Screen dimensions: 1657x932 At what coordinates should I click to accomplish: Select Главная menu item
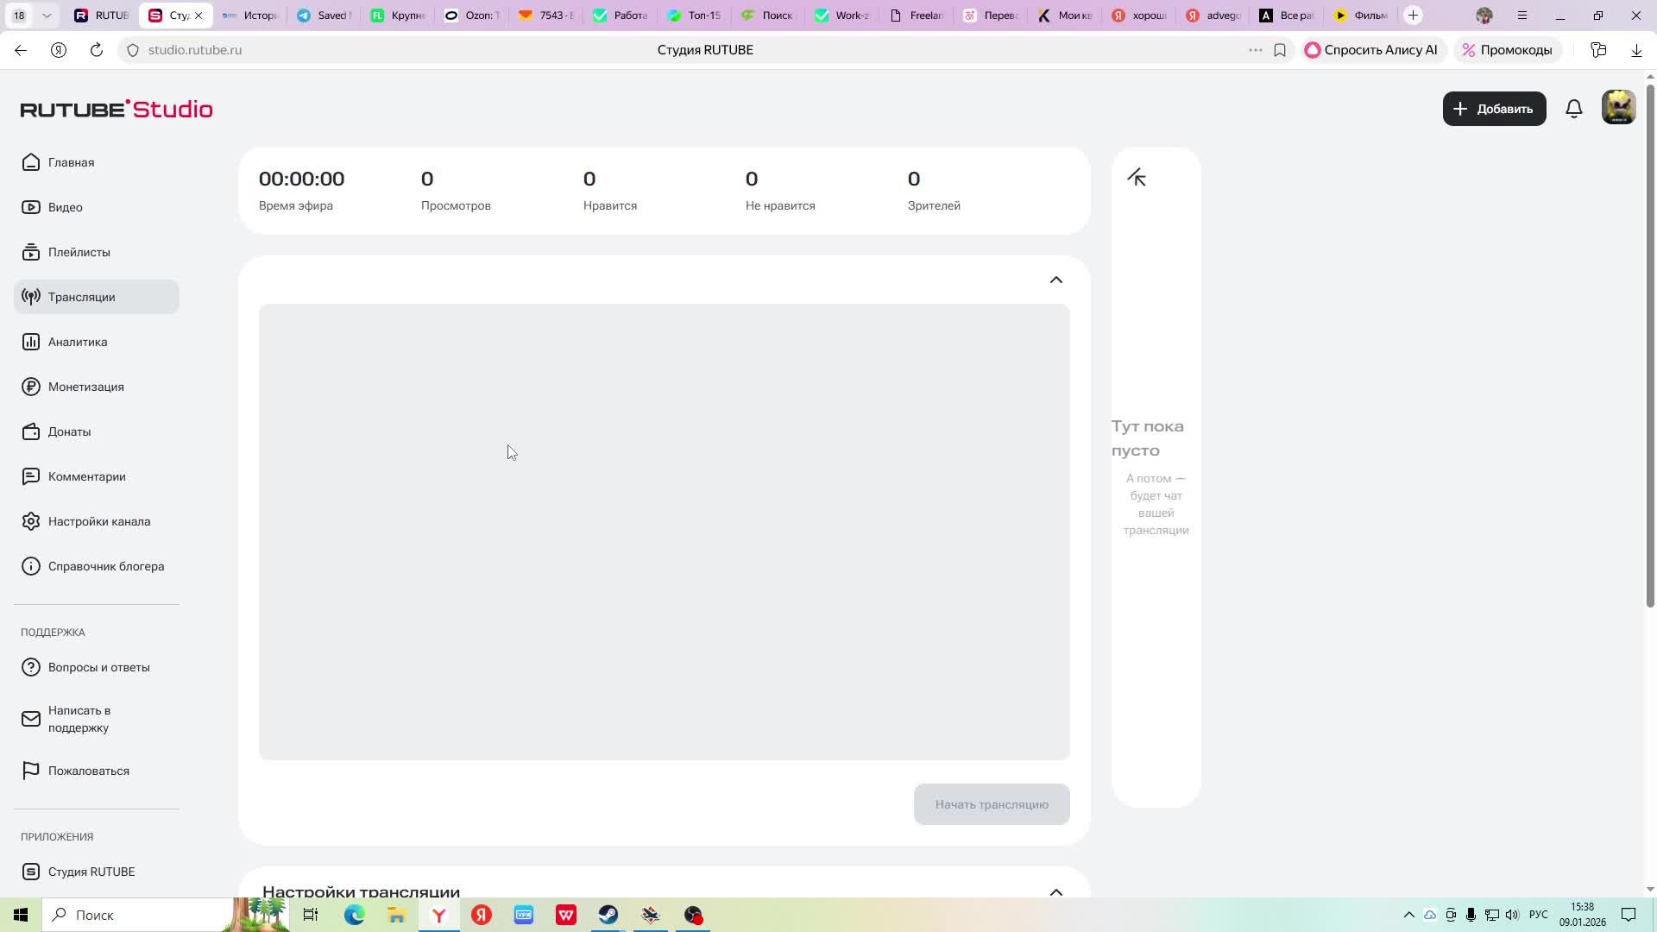(x=71, y=162)
